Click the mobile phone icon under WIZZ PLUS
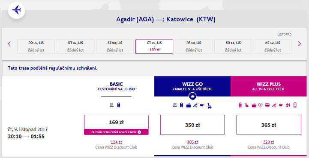The width and height of the screenshot is (309, 158). click(295, 105)
